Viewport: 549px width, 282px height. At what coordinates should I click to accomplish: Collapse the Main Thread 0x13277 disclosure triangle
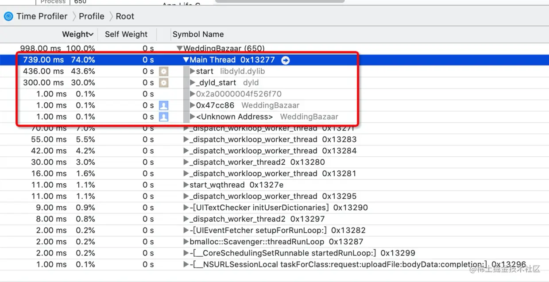pos(186,60)
